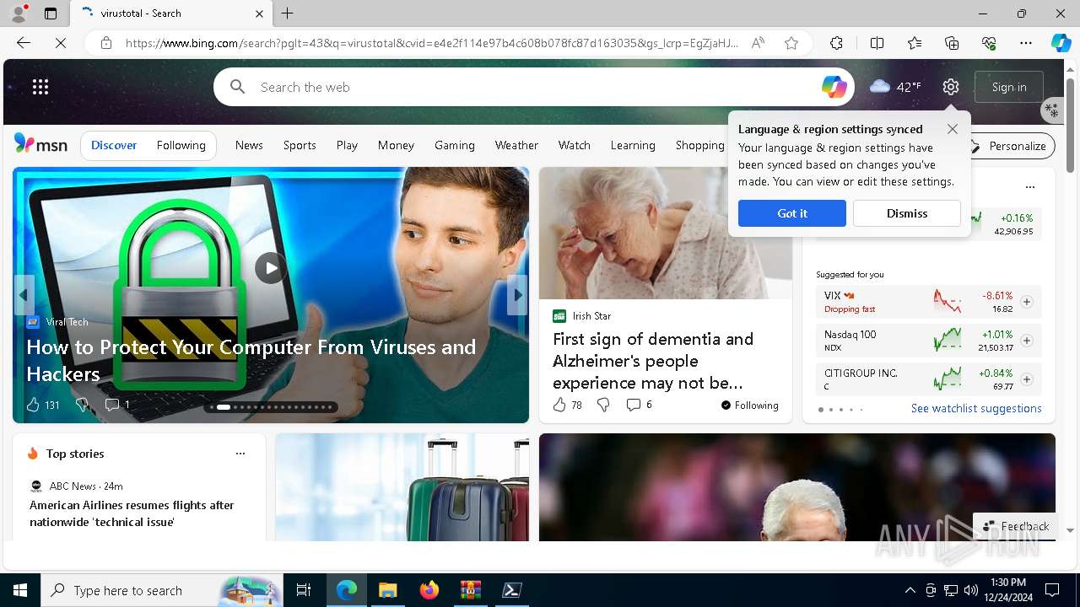Open the dementia first sign headline
The width and height of the screenshot is (1080, 607).
pos(653,361)
